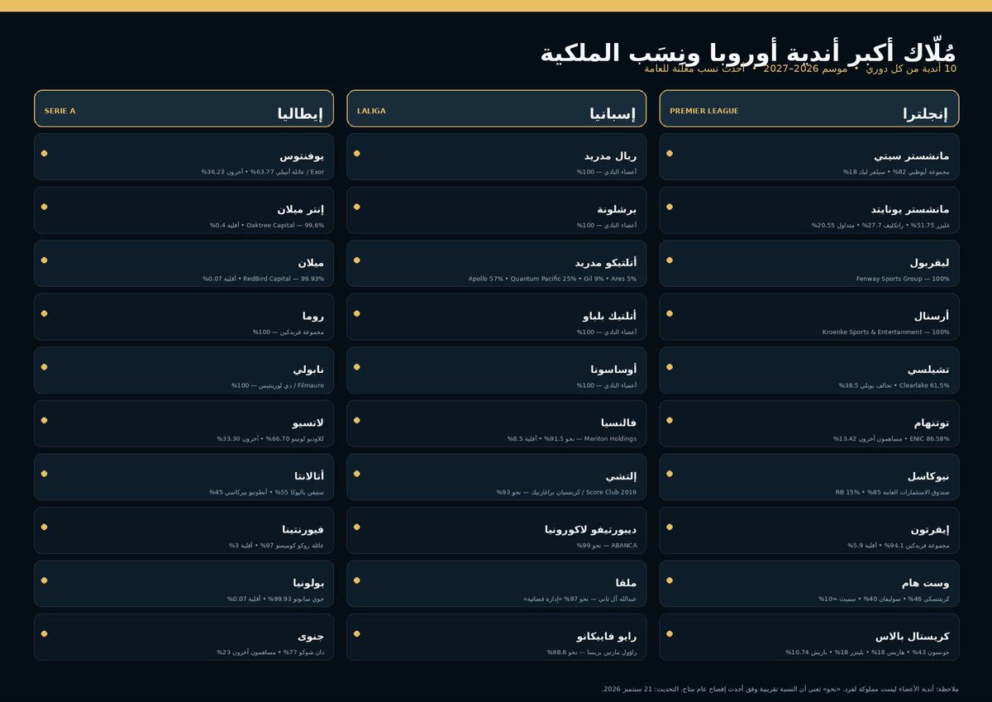Click the Oaktree Capital ownership line

267,226
